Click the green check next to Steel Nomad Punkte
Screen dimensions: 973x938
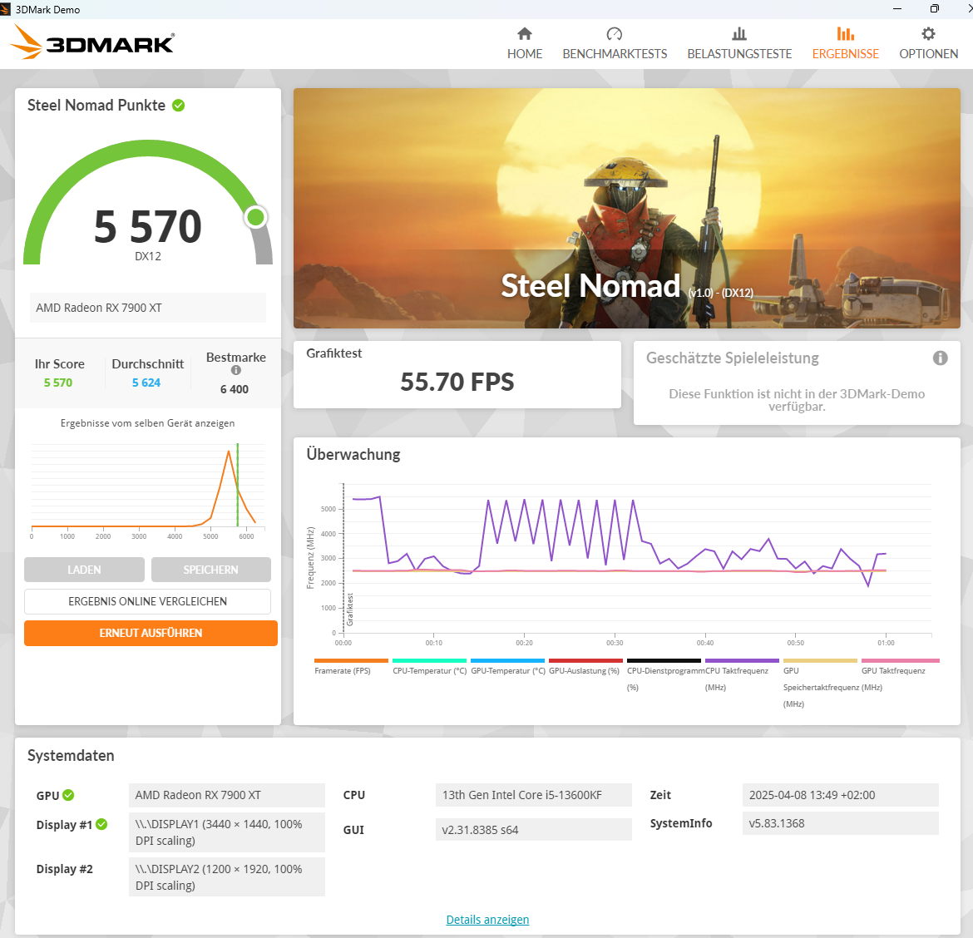[179, 106]
